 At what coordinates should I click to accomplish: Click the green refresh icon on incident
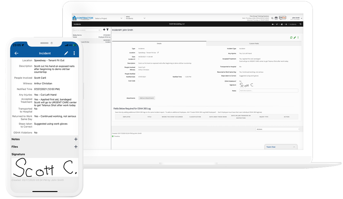click(x=291, y=38)
